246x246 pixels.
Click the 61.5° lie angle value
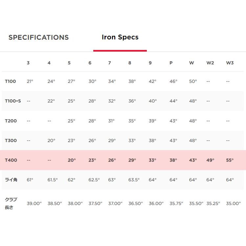pos(52,180)
